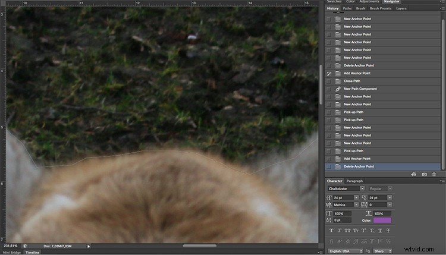Open the Swatches tab
The height and width of the screenshot is (255, 446).
[x=334, y=1]
